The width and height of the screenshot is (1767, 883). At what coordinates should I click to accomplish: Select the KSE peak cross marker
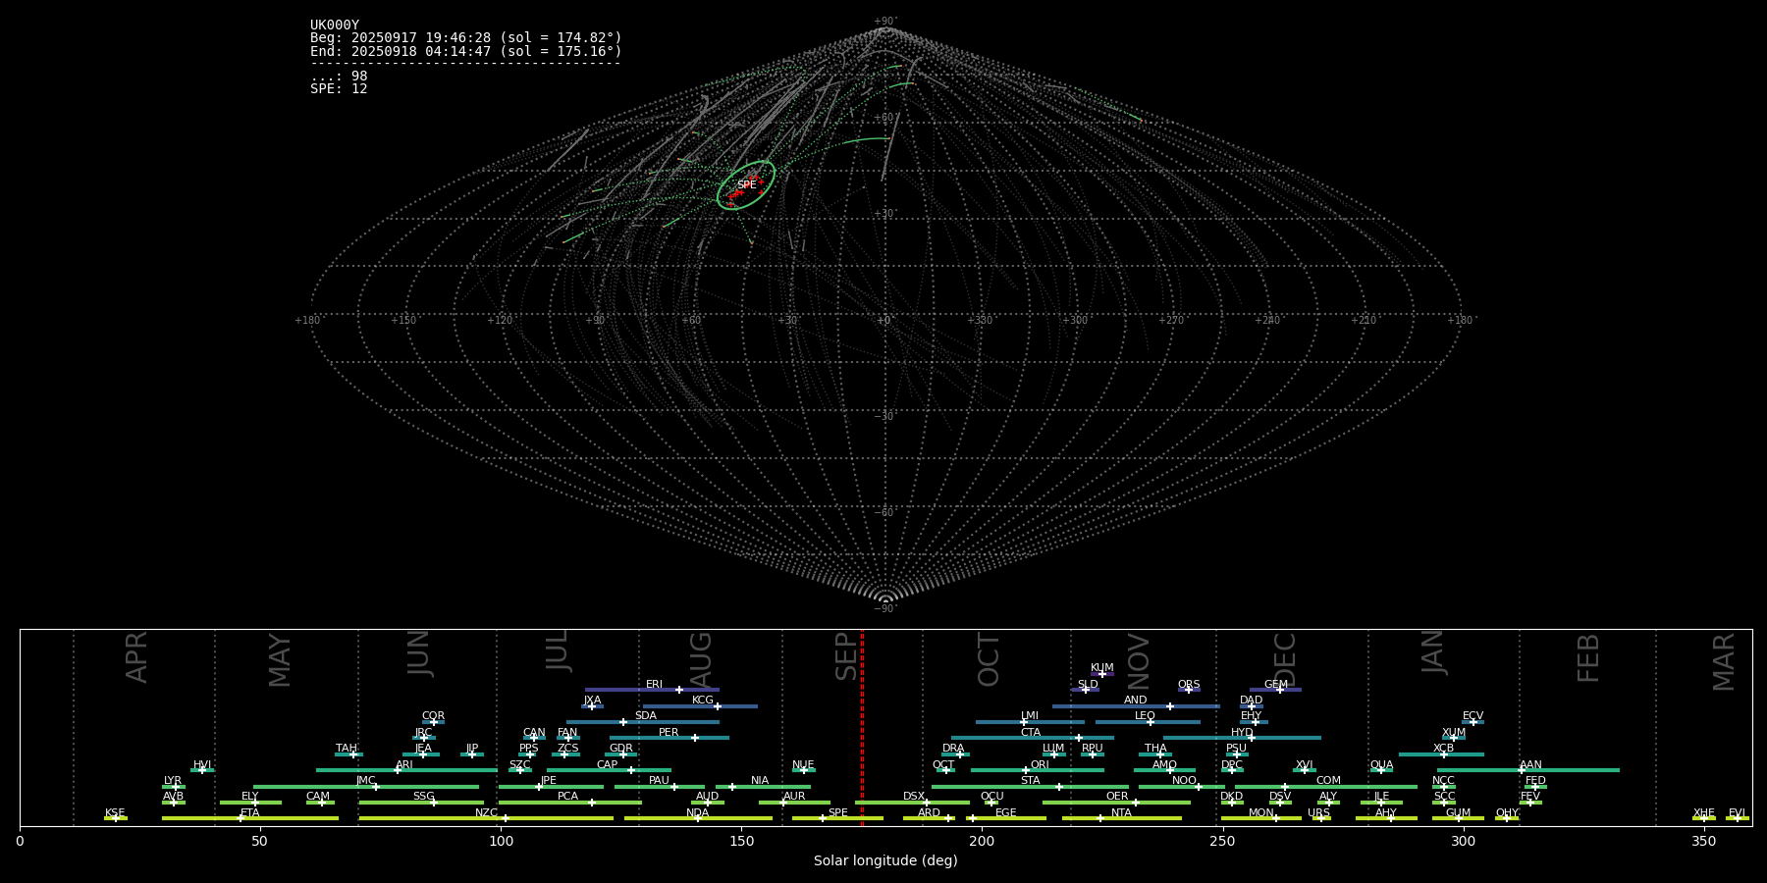click(x=115, y=818)
